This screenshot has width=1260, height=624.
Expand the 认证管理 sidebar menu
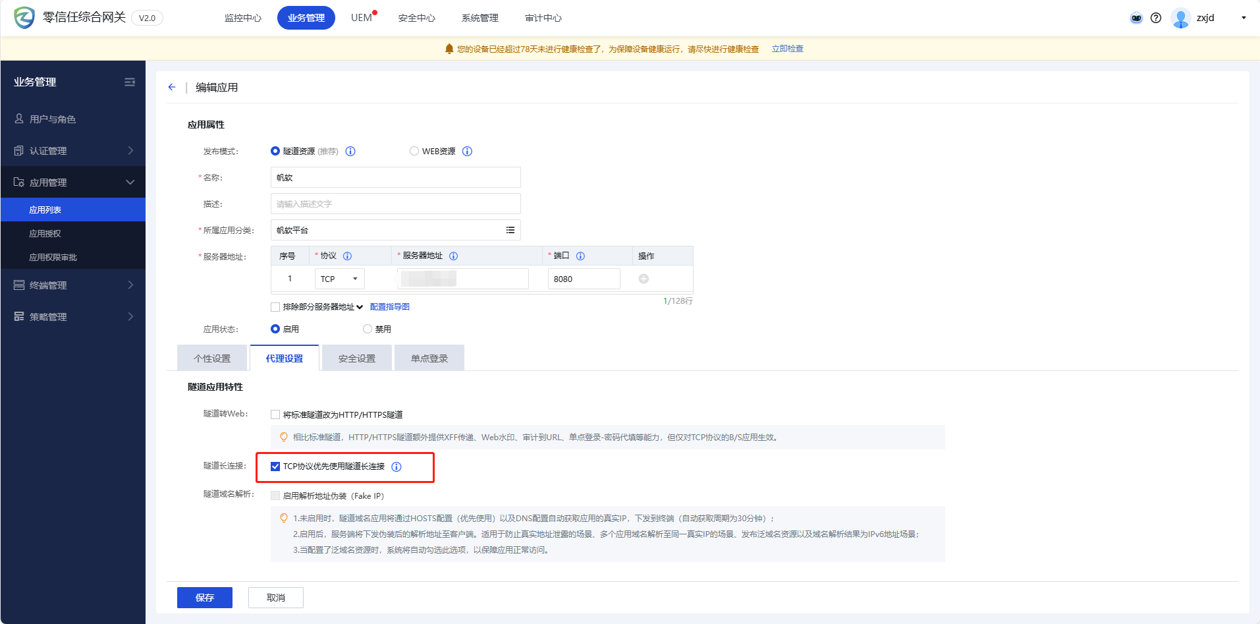click(x=72, y=151)
